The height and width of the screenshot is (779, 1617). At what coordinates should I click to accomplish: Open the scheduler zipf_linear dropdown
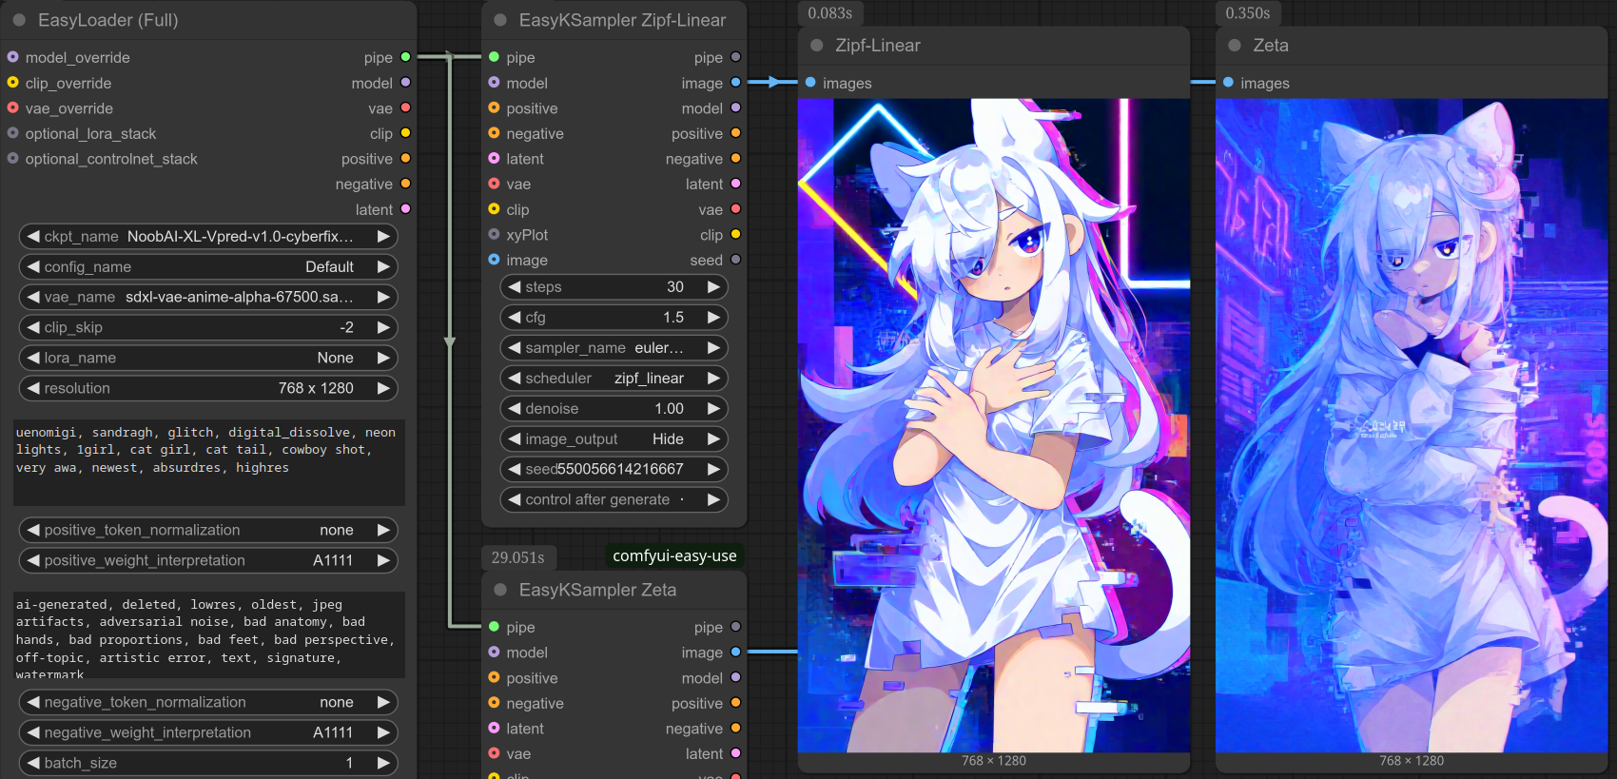(x=614, y=379)
